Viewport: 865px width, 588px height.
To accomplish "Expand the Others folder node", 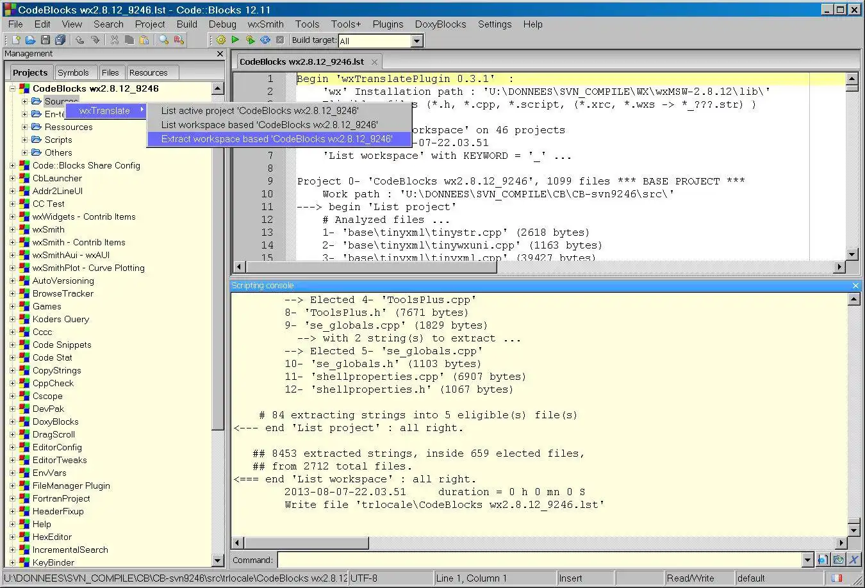I will click(x=25, y=152).
